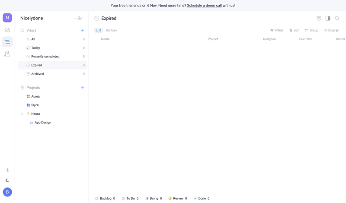Open the settings target icon near search
346x203 pixels.
pyautogui.click(x=319, y=18)
